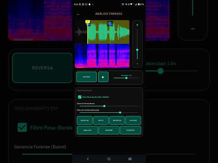Viewport: 218px width, 163px height.
Task: Click the EXPORTAR button
Action: [x=130, y=130]
